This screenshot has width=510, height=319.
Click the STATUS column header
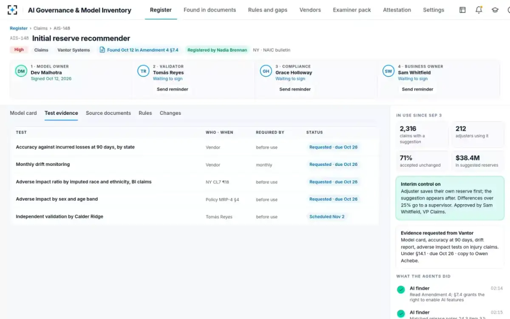(314, 132)
